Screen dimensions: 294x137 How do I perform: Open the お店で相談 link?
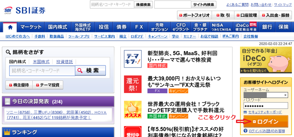click(x=209, y=36)
